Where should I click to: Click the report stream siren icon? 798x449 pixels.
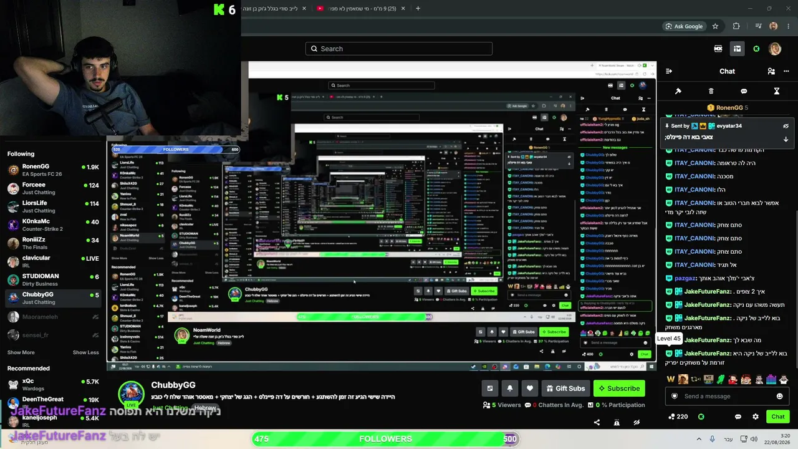click(617, 422)
